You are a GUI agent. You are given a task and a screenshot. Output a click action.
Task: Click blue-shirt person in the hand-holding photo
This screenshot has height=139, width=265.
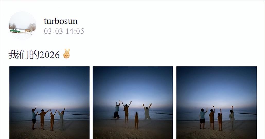(x=34, y=118)
